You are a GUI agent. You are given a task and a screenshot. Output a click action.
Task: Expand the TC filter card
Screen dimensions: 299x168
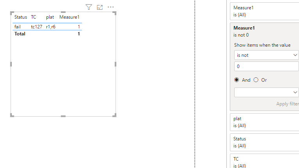click(265, 161)
